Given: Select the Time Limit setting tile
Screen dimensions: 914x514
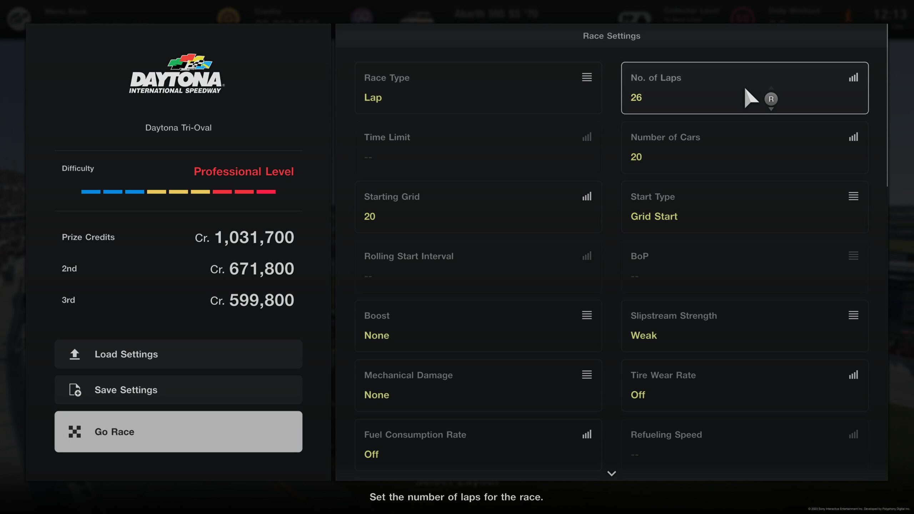Looking at the screenshot, I should 478,147.
